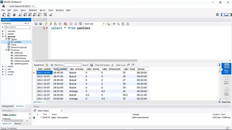Click the Filter Rows input field
The image size is (232, 130).
coord(73,65)
